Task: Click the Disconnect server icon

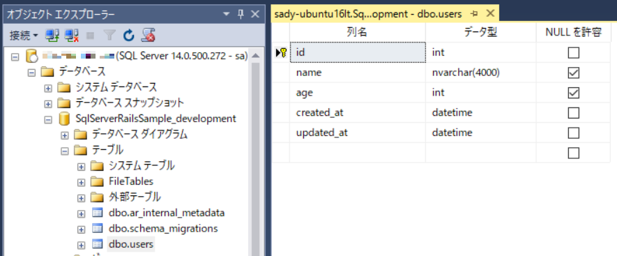Action: coord(72,36)
